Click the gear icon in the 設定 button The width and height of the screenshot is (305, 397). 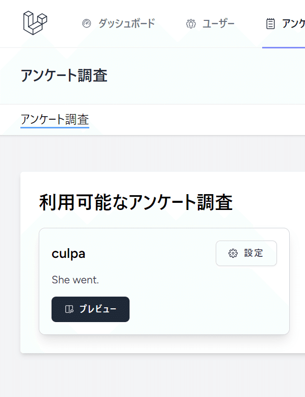(x=233, y=253)
